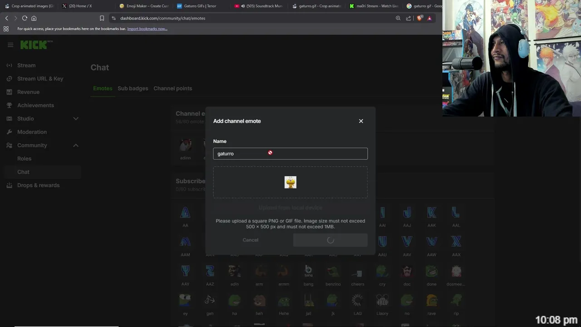Click the browser home button
The width and height of the screenshot is (581, 327).
click(34, 18)
